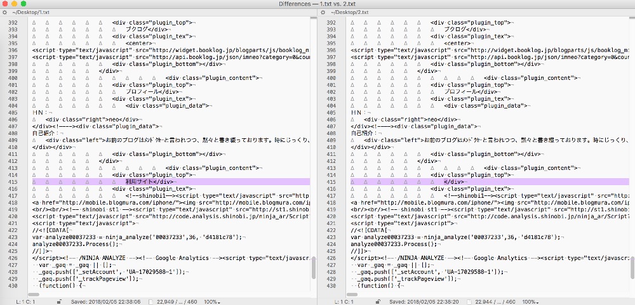Click line 423 ninja_analyze code in left pane

coord(138,237)
